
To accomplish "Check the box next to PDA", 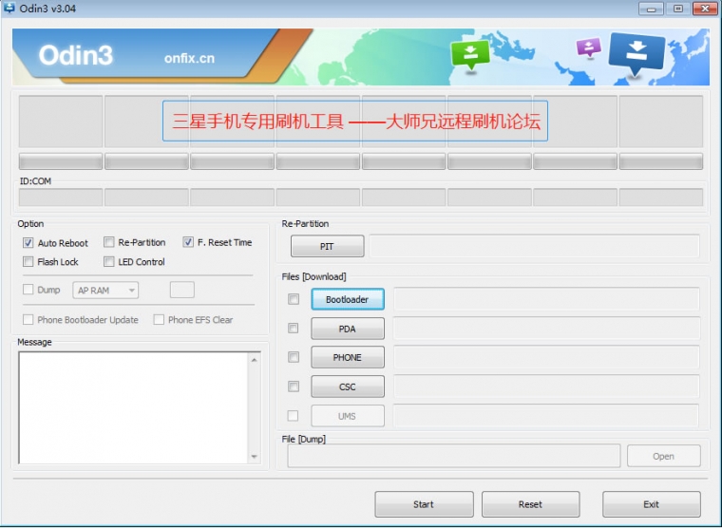I will 293,329.
